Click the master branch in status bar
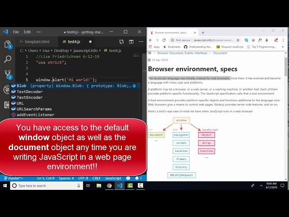 14,178
